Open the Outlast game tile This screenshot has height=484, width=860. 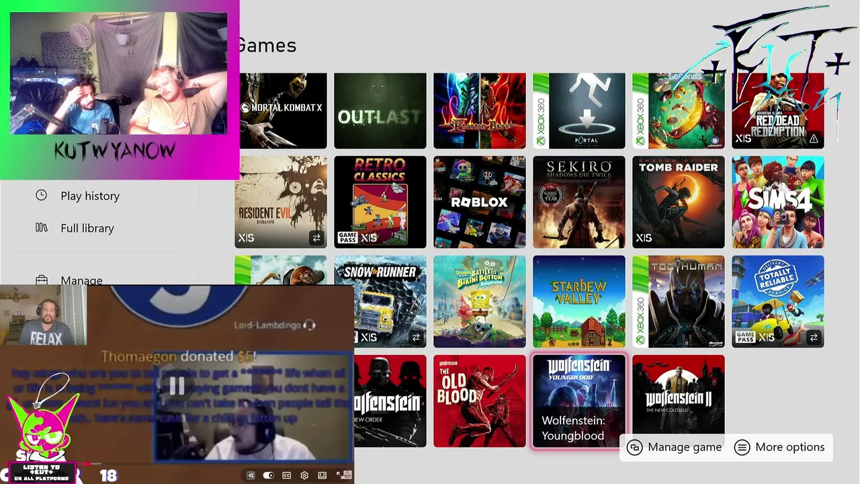(380, 111)
